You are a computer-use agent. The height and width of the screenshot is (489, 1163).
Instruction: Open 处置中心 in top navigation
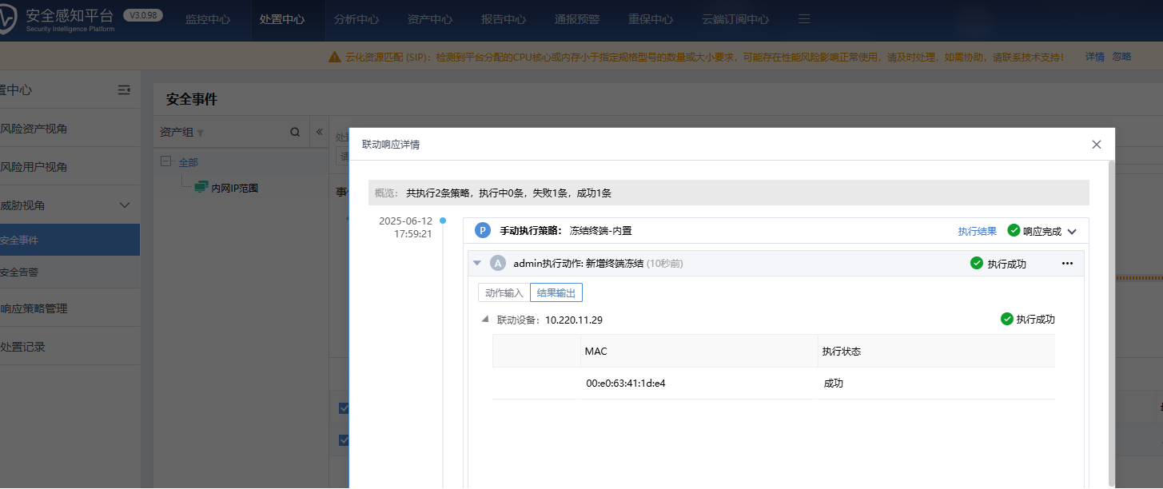click(x=282, y=19)
